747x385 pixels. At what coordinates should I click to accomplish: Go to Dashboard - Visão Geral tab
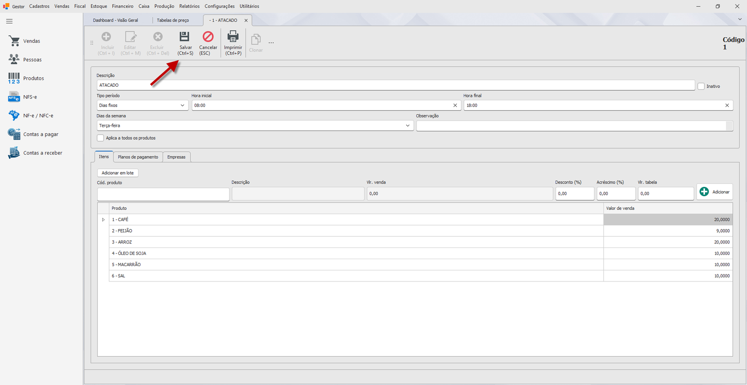tap(115, 21)
